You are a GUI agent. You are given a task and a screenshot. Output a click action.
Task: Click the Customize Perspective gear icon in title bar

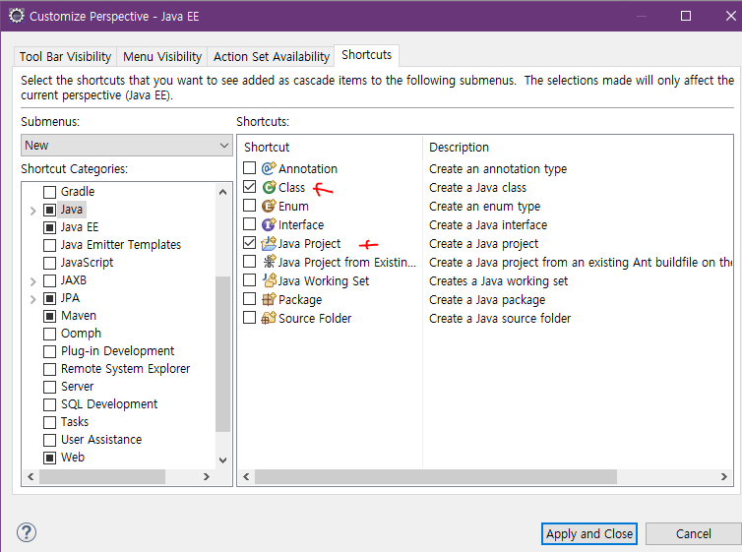click(x=17, y=16)
